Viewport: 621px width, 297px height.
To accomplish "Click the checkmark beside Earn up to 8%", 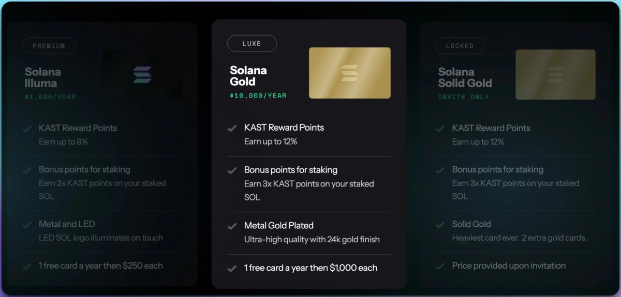I will [27, 129].
